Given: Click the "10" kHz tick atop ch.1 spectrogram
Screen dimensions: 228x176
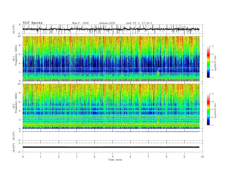Looking at the screenshot, I should [19, 36].
